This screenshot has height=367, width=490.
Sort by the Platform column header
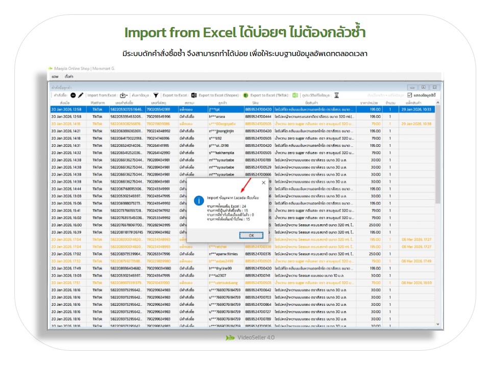pyautogui.click(x=97, y=102)
